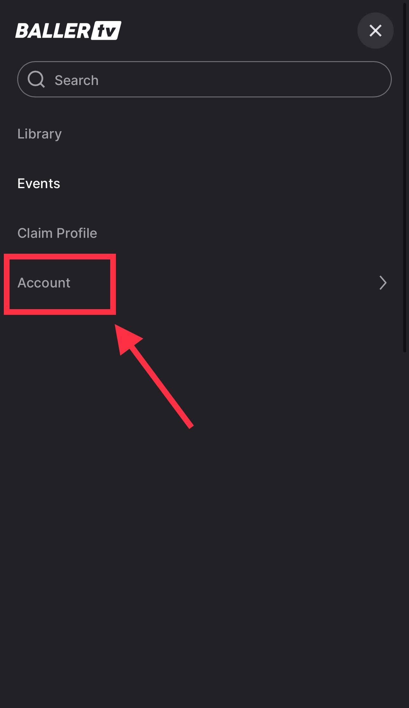This screenshot has width=409, height=708.
Task: Focus the Search input field
Action: (204, 79)
